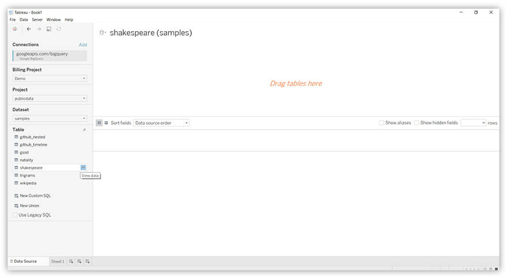The width and height of the screenshot is (507, 279).
Task: Open the Server menu
Action: click(37, 20)
